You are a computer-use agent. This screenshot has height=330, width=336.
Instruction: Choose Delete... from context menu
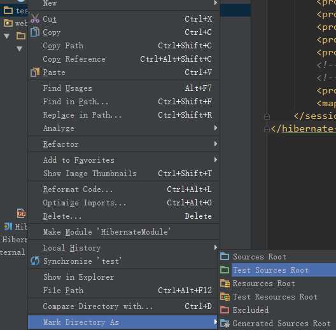pyautogui.click(x=123, y=216)
